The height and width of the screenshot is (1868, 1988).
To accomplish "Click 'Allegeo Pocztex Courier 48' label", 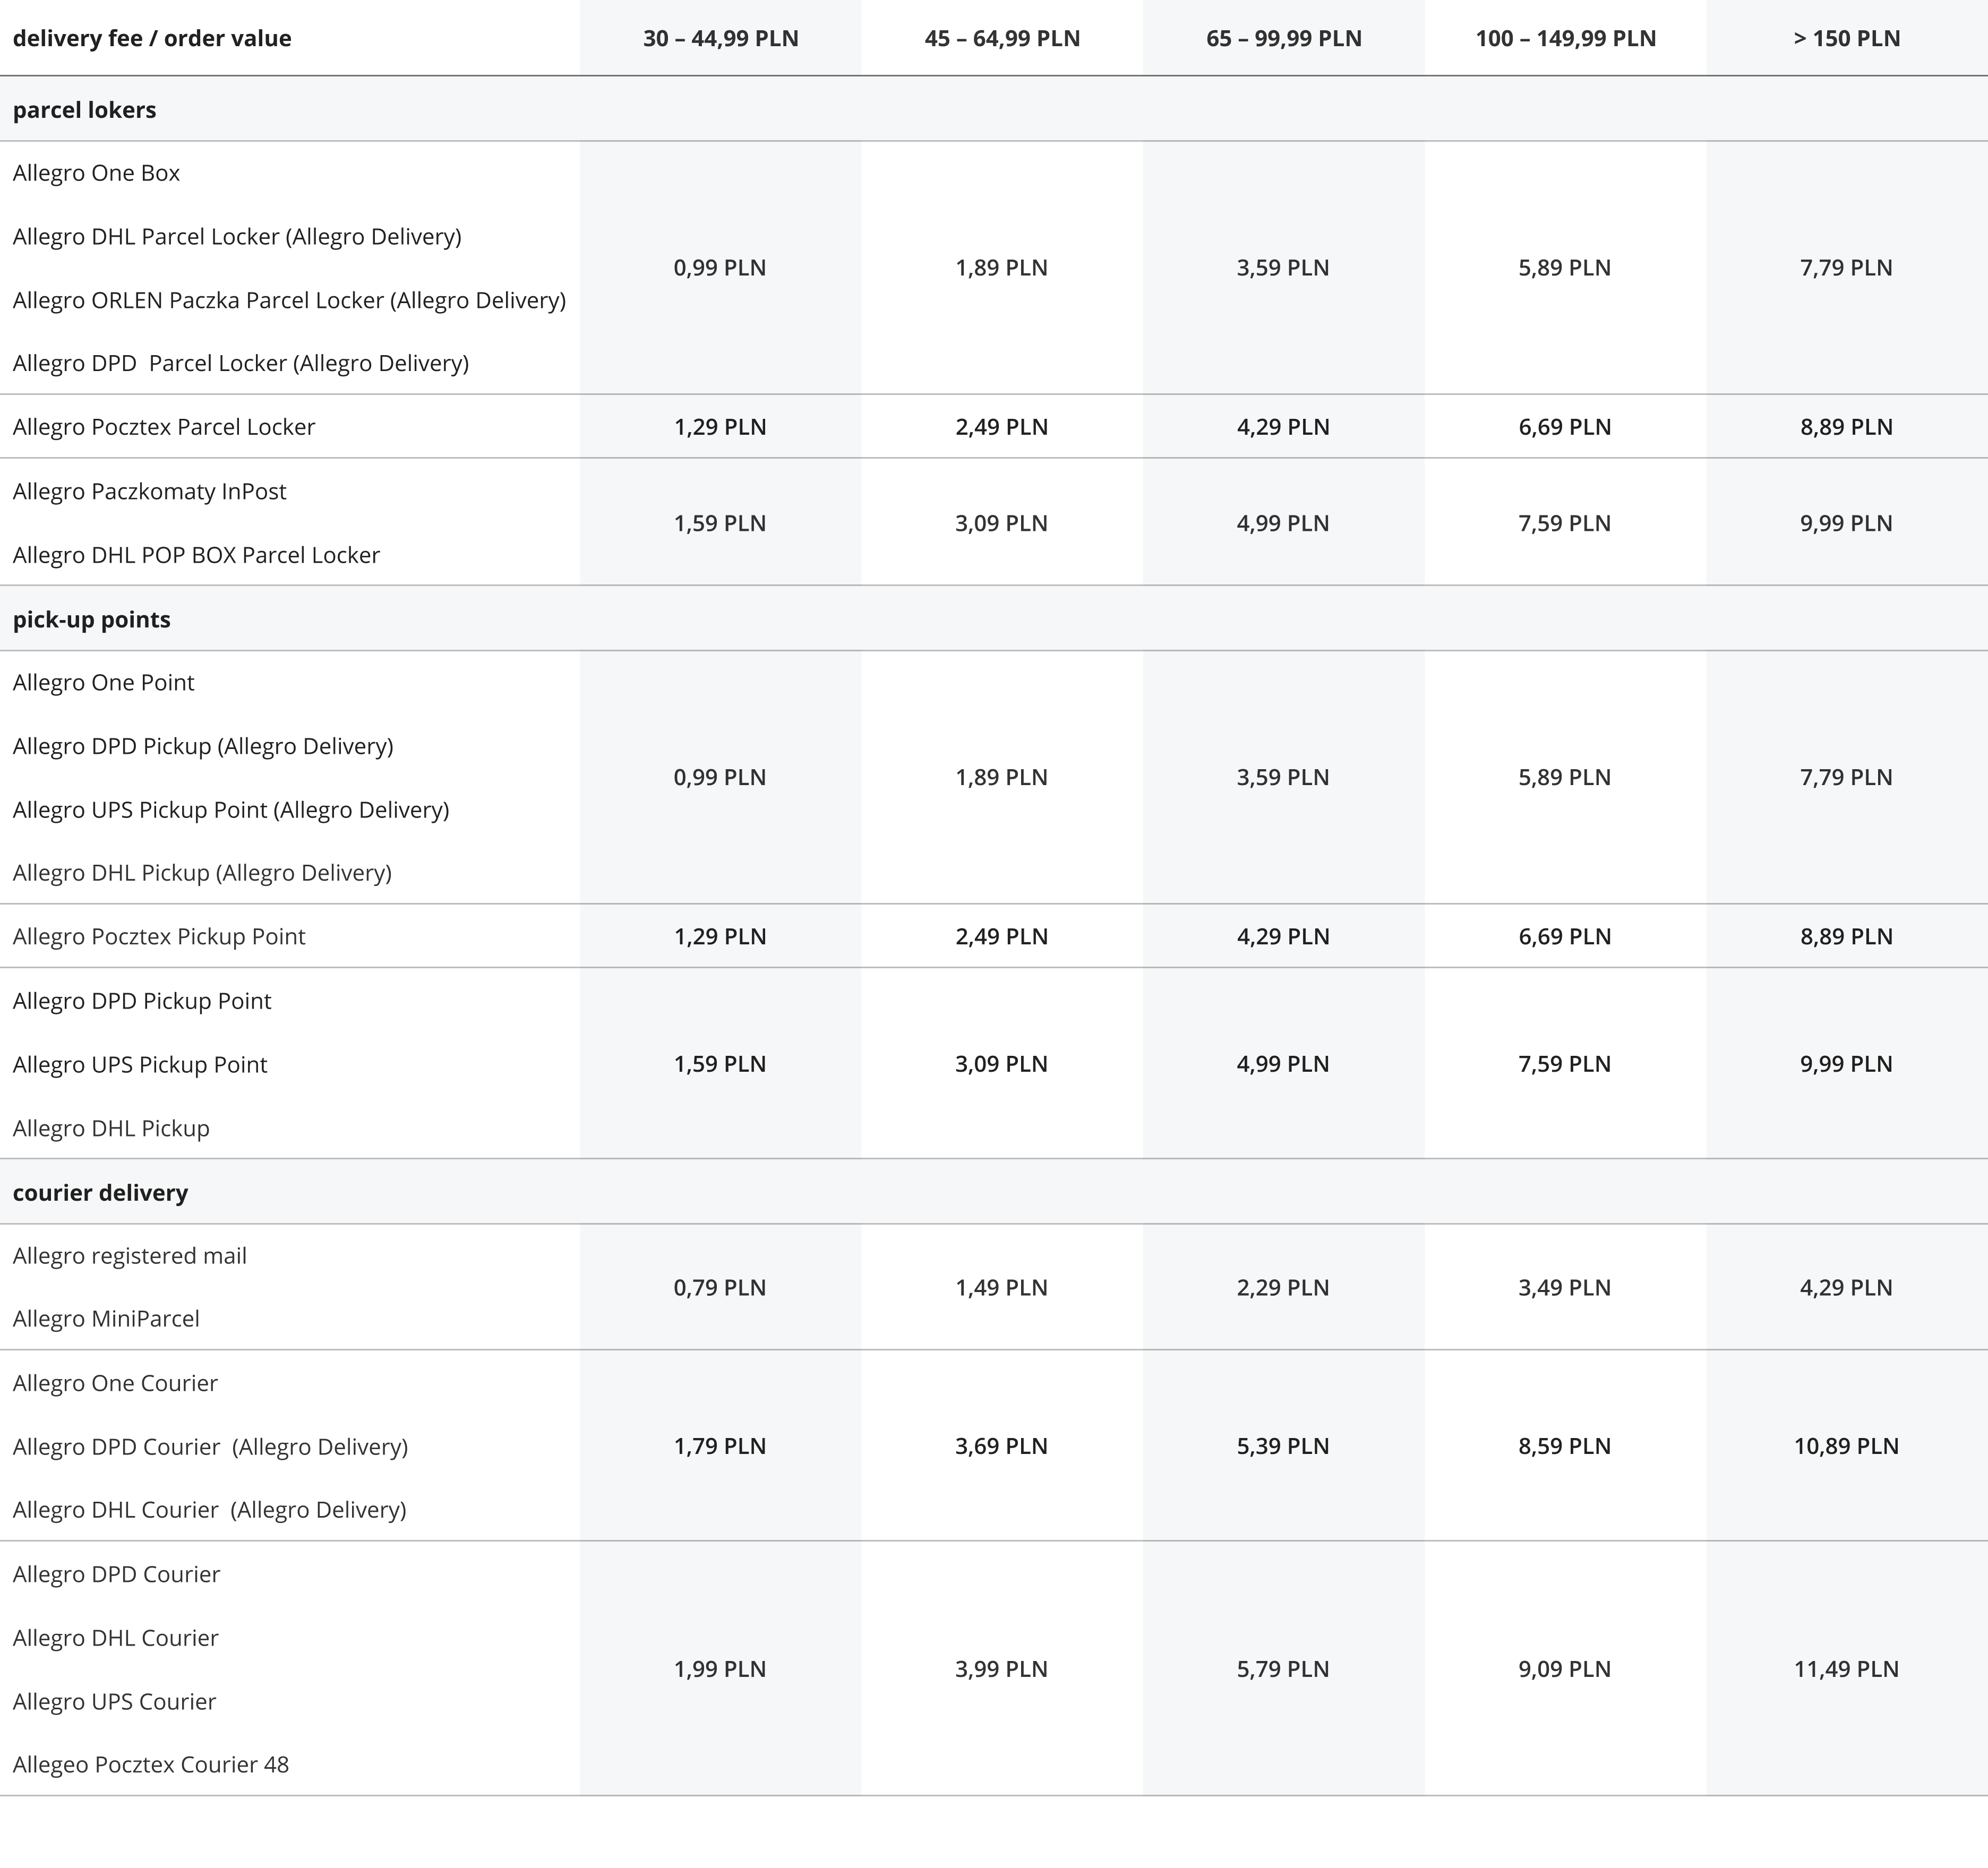I will (151, 1764).
